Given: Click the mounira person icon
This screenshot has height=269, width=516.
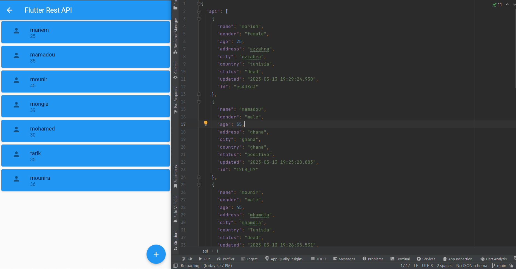Looking at the screenshot, I should tap(16, 179).
